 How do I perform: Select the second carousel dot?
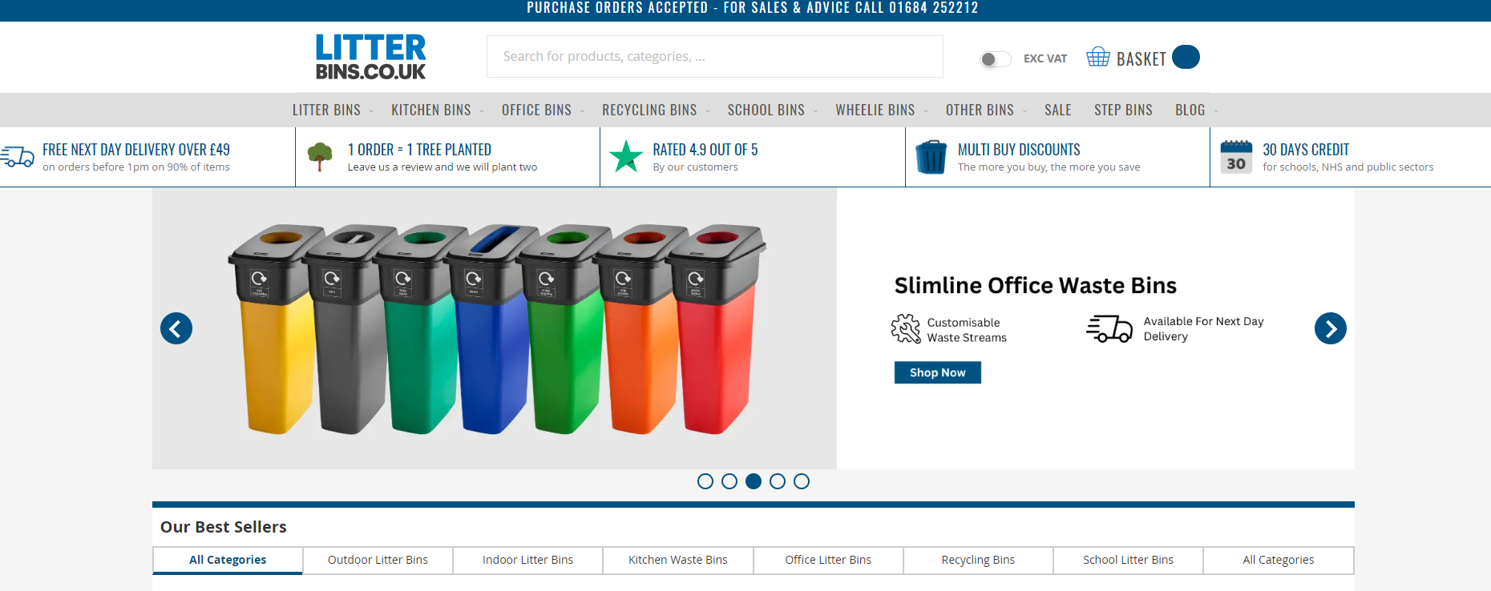click(x=729, y=481)
